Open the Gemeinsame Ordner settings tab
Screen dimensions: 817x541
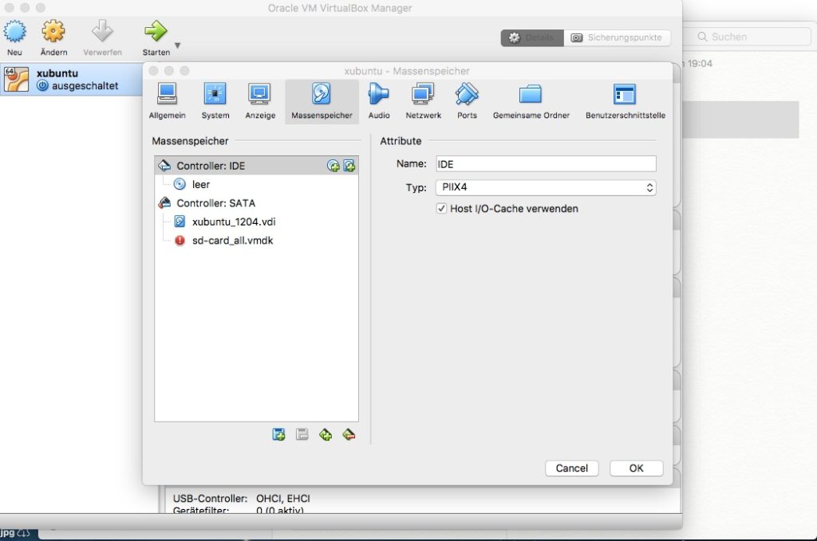pos(531,101)
